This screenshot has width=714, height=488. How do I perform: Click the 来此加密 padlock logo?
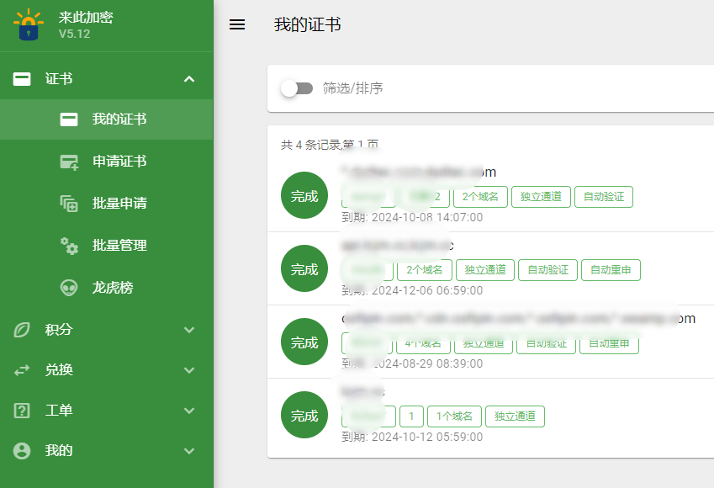tap(29, 24)
